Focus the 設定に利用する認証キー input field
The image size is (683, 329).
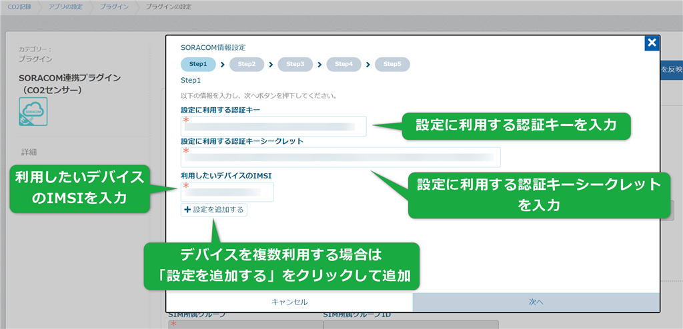coord(273,126)
